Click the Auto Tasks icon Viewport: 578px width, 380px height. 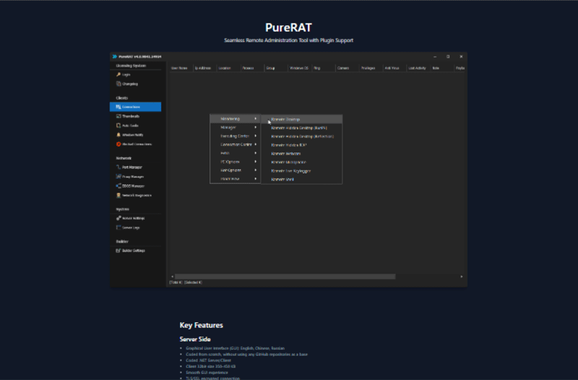(x=118, y=125)
